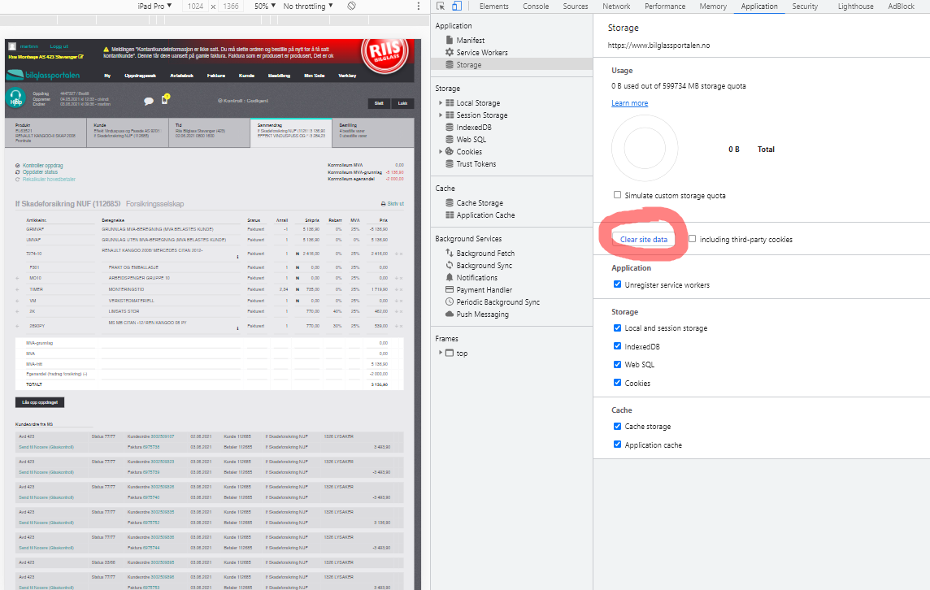Uncheck the Application cache checkbox

tap(618, 445)
